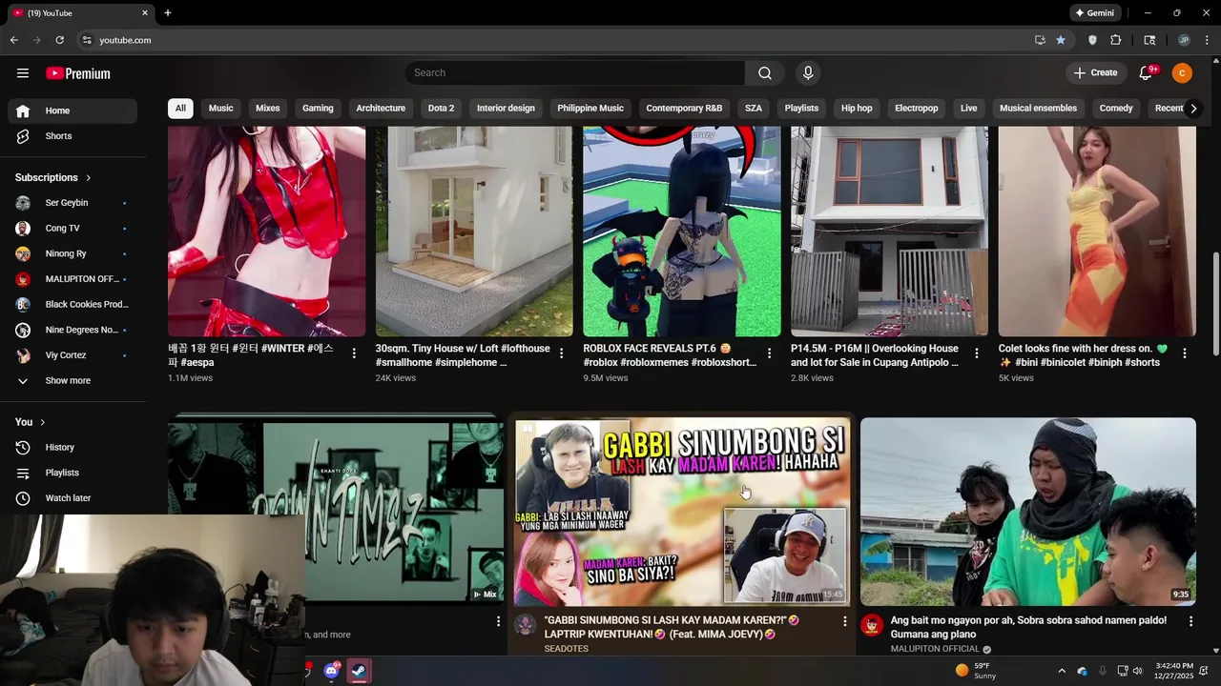Open a new browser tab
This screenshot has height=686, width=1221.
pyautogui.click(x=167, y=13)
